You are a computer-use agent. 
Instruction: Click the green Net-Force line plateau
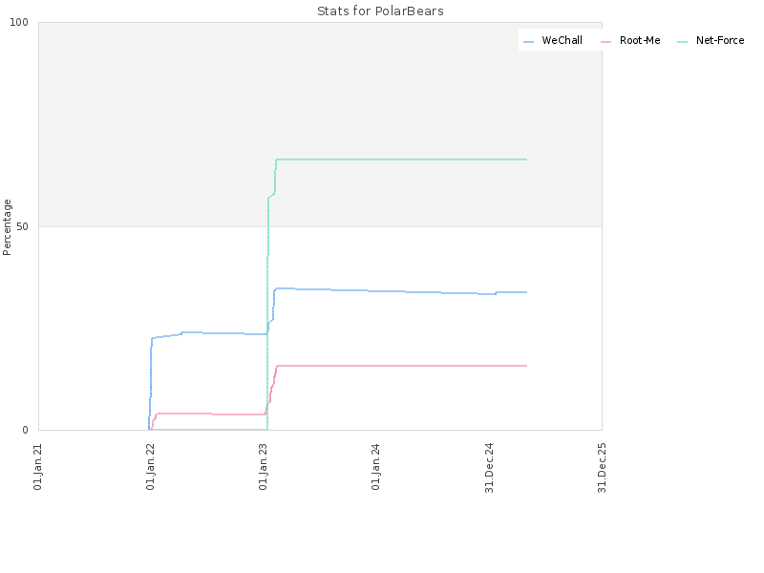pyautogui.click(x=401, y=159)
